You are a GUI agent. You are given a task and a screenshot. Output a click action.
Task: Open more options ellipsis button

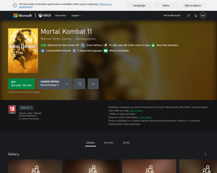pyautogui.click(x=93, y=84)
